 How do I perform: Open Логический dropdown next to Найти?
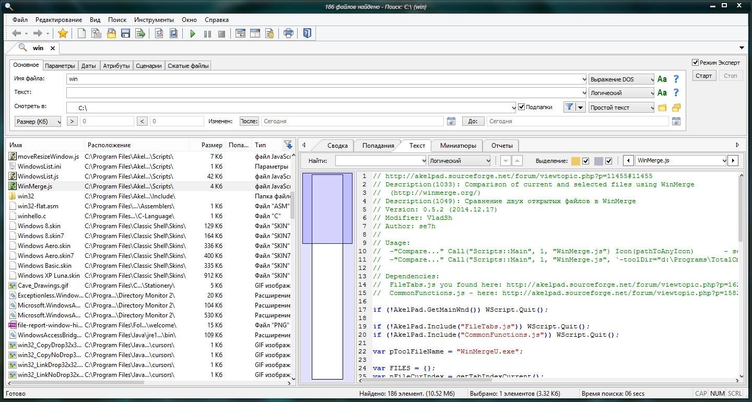[x=460, y=161]
